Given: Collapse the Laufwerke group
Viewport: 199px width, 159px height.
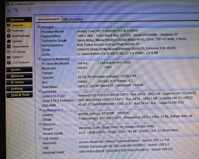Looking at the screenshot, I should [x=39, y=91].
